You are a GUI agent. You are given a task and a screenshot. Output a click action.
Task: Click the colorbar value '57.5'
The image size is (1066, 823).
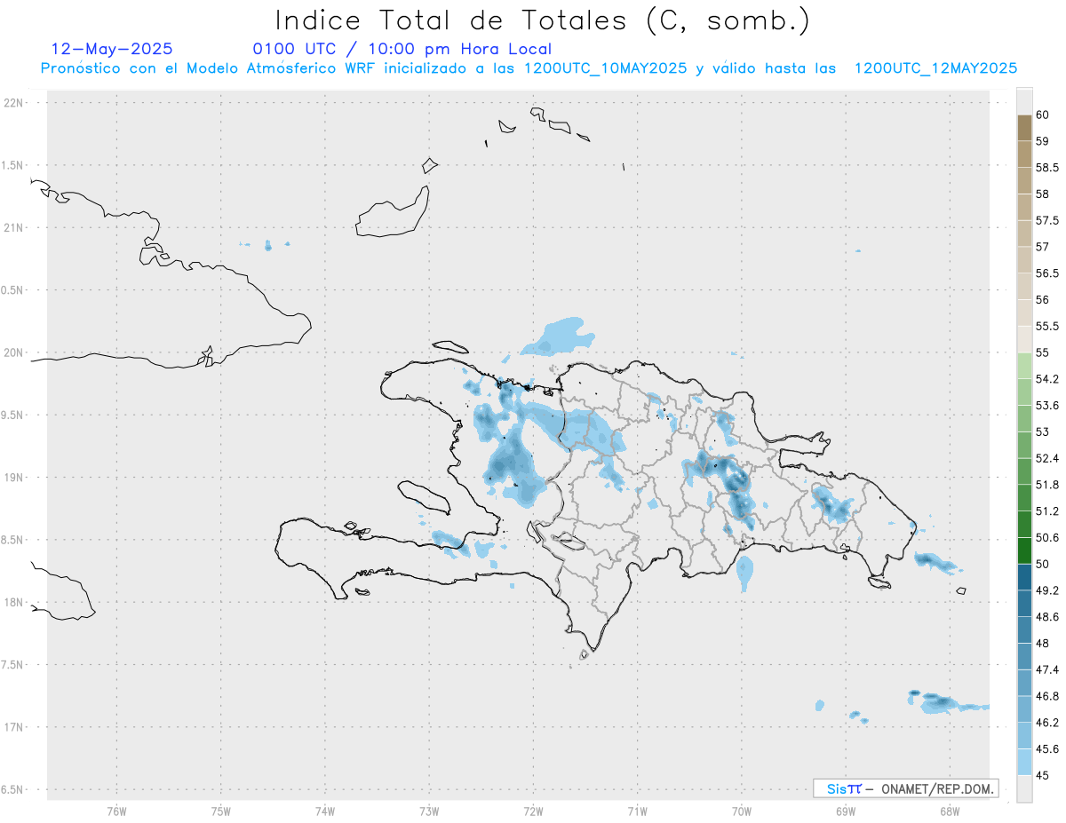pos(1047,220)
